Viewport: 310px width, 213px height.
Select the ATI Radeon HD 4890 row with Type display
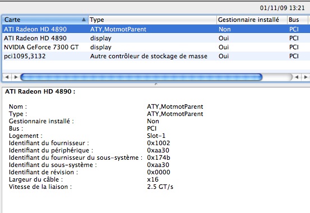click(156, 38)
